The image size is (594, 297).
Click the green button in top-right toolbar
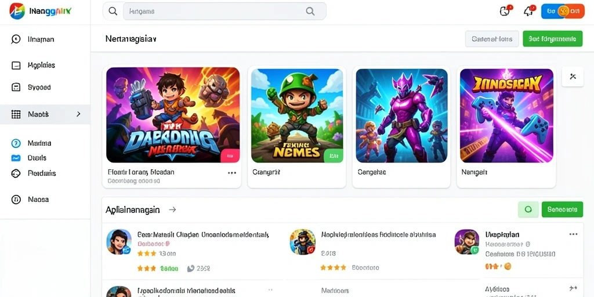pyautogui.click(x=552, y=39)
